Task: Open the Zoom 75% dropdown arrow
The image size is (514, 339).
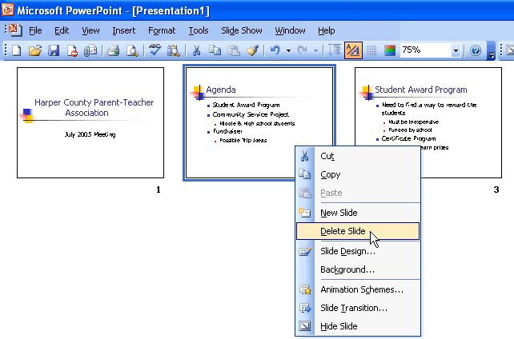Action: click(456, 50)
